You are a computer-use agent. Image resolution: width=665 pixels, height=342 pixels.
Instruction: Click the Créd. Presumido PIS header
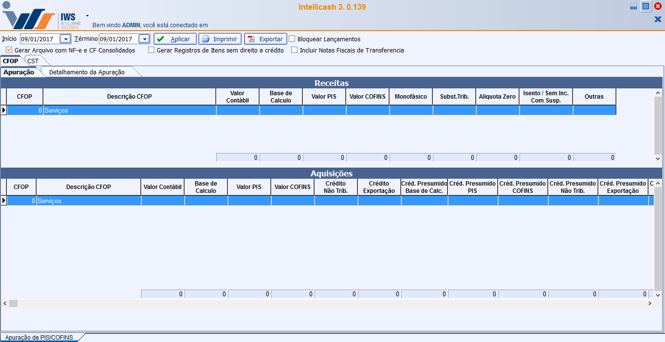(x=473, y=187)
